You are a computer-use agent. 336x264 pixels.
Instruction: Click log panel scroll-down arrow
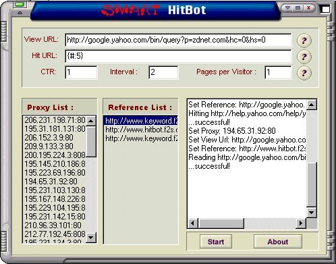[x=312, y=212]
